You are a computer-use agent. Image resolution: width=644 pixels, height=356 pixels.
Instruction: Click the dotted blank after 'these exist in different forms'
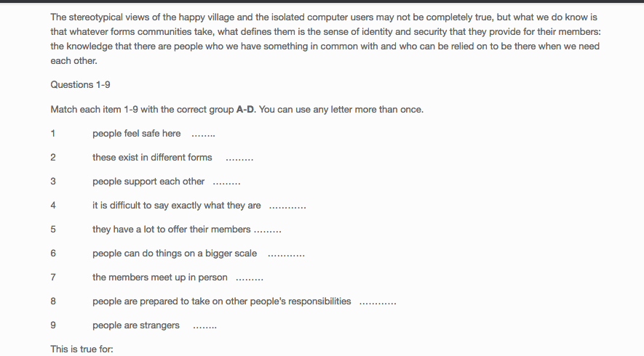(x=239, y=160)
